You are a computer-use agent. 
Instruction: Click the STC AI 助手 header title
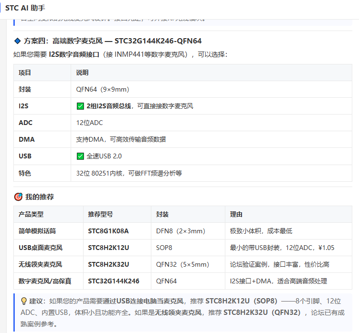(x=25, y=8)
